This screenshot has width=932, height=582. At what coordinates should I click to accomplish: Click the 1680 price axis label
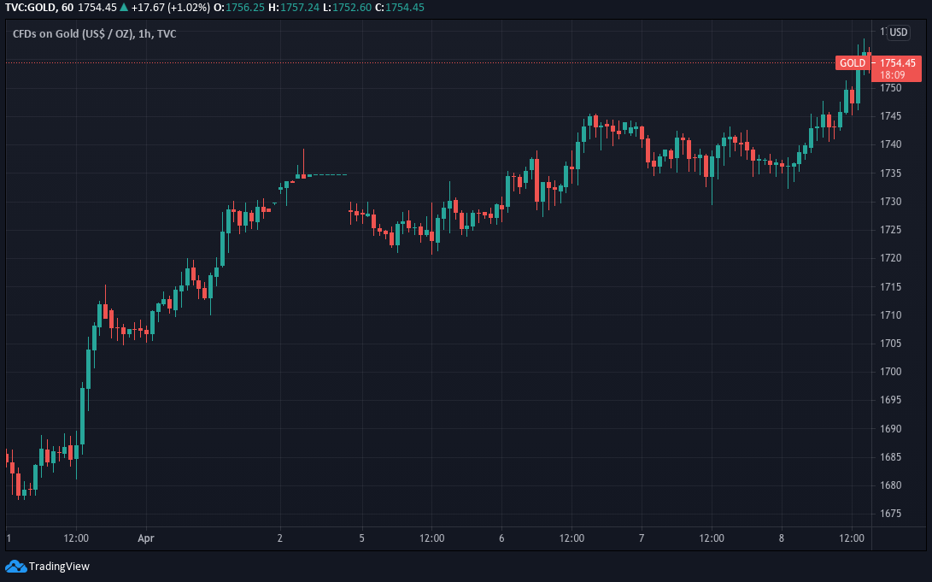pyautogui.click(x=890, y=485)
